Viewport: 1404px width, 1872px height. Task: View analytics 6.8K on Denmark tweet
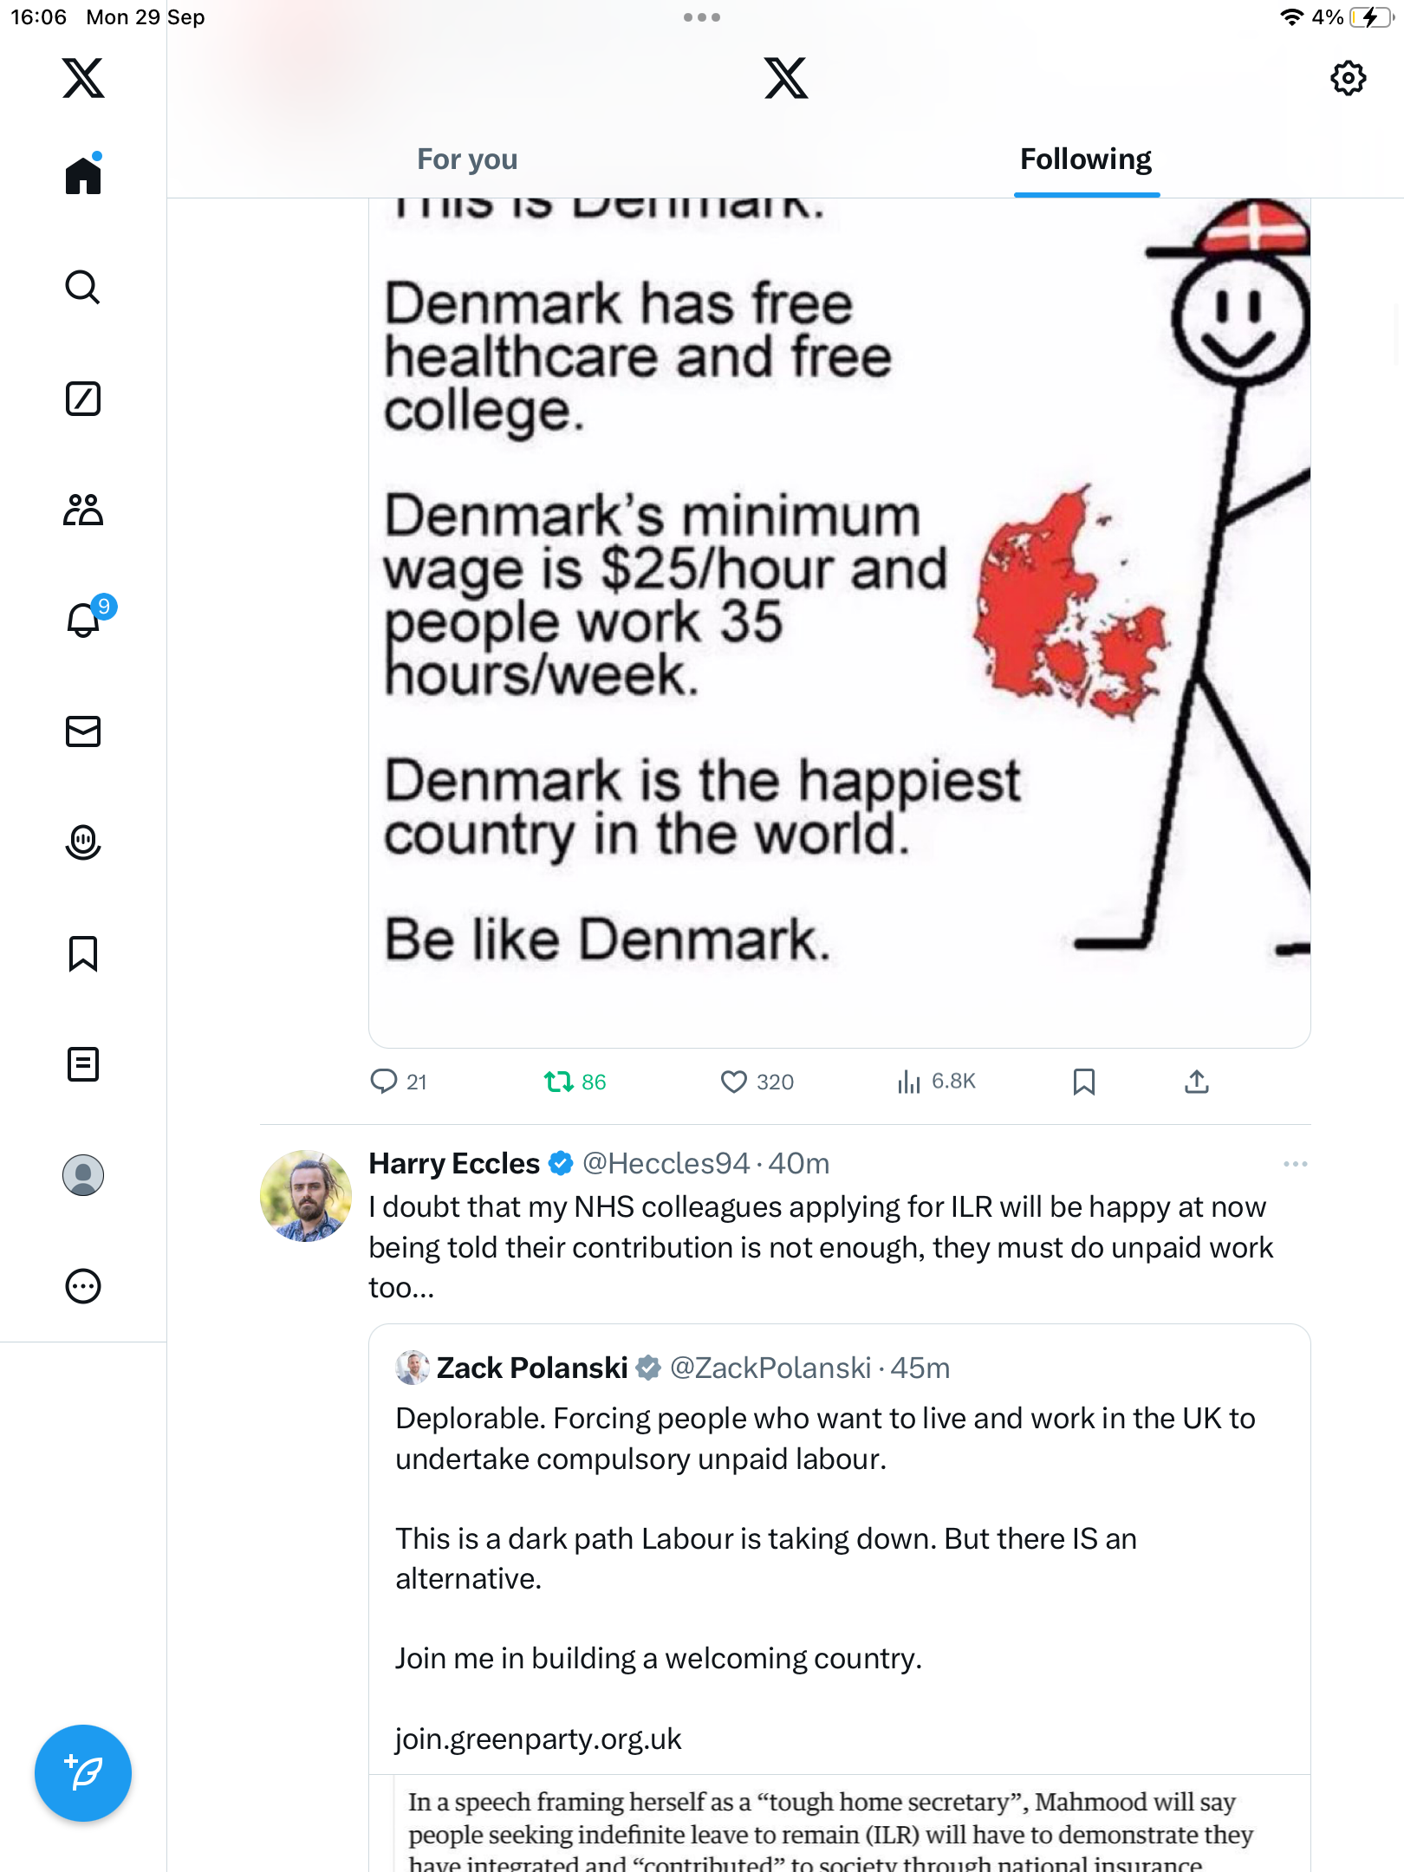coord(937,1082)
